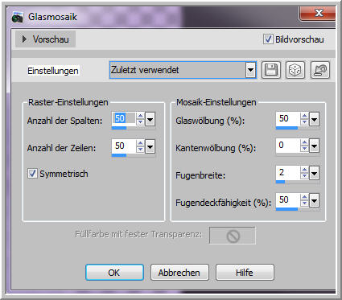This screenshot has width=342, height=300.
Task: Open Anzahl der Spalten slider dropdown
Action: click(150, 119)
